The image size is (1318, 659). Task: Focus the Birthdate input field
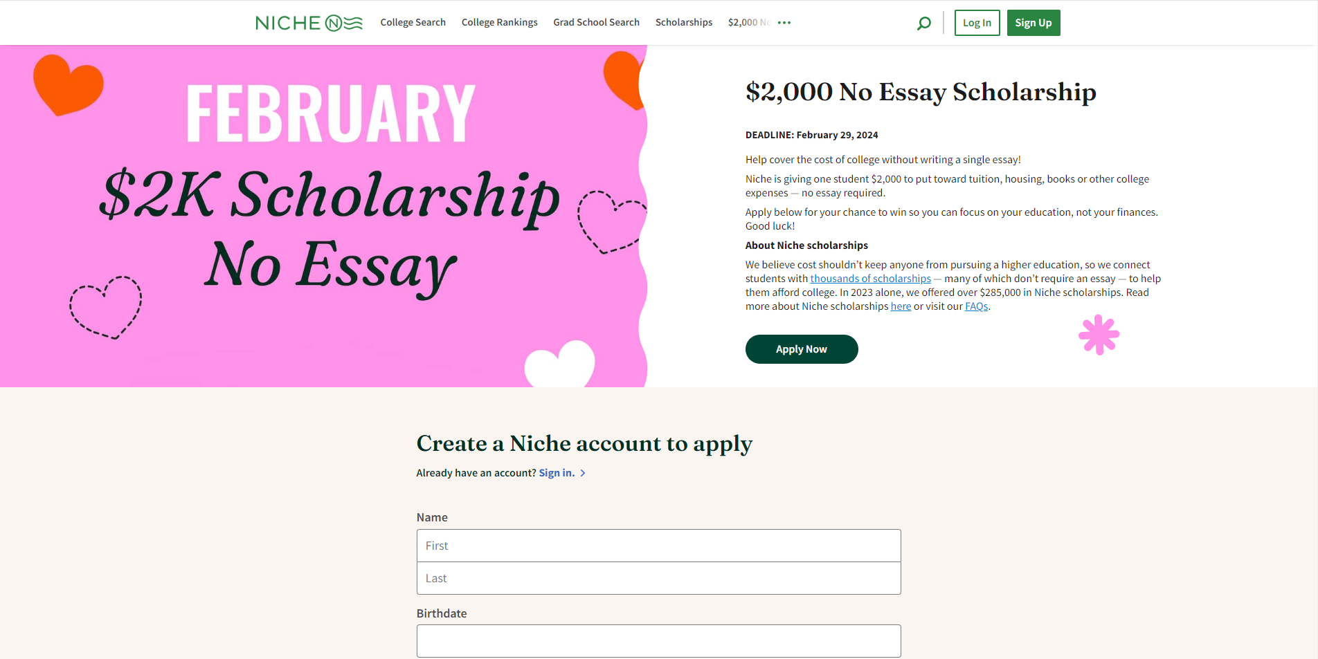pos(658,641)
